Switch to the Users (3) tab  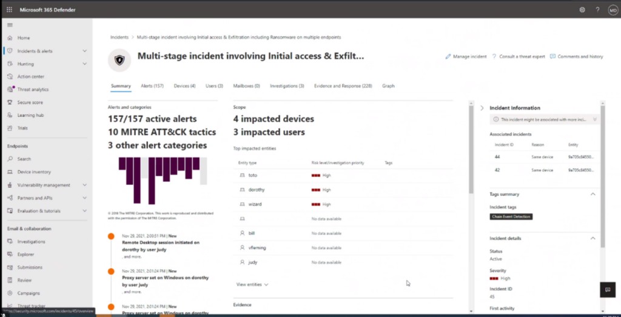(x=214, y=86)
